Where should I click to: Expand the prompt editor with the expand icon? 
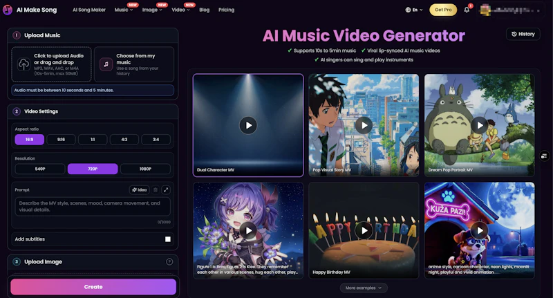coord(166,189)
